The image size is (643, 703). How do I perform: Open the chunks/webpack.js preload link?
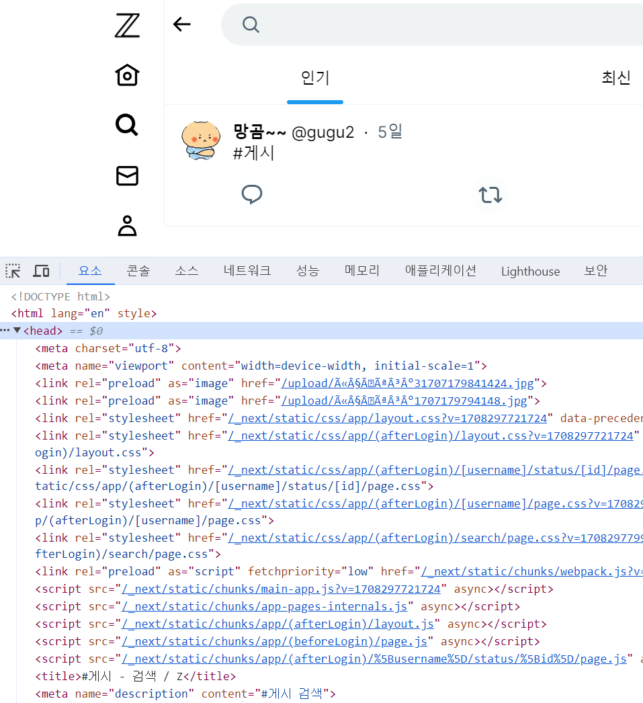point(531,572)
